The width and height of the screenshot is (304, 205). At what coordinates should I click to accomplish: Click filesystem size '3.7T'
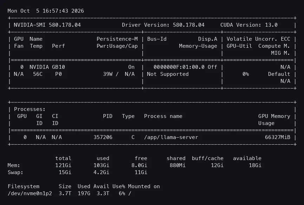point(65,193)
